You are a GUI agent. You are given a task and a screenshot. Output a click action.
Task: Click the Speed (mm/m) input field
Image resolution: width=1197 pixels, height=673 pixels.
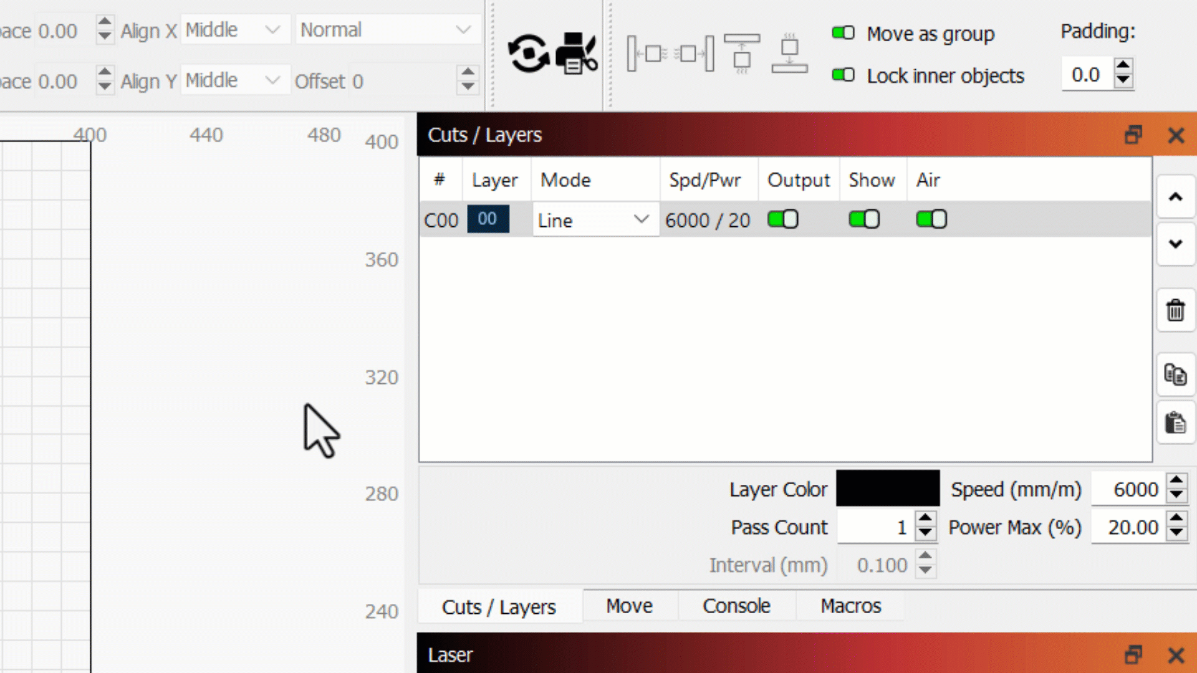coord(1128,489)
